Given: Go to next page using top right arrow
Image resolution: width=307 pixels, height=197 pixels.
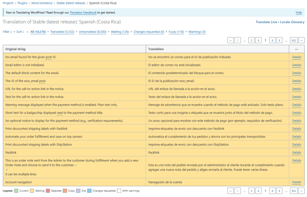Looking at the screenshot, I should (x=301, y=40).
